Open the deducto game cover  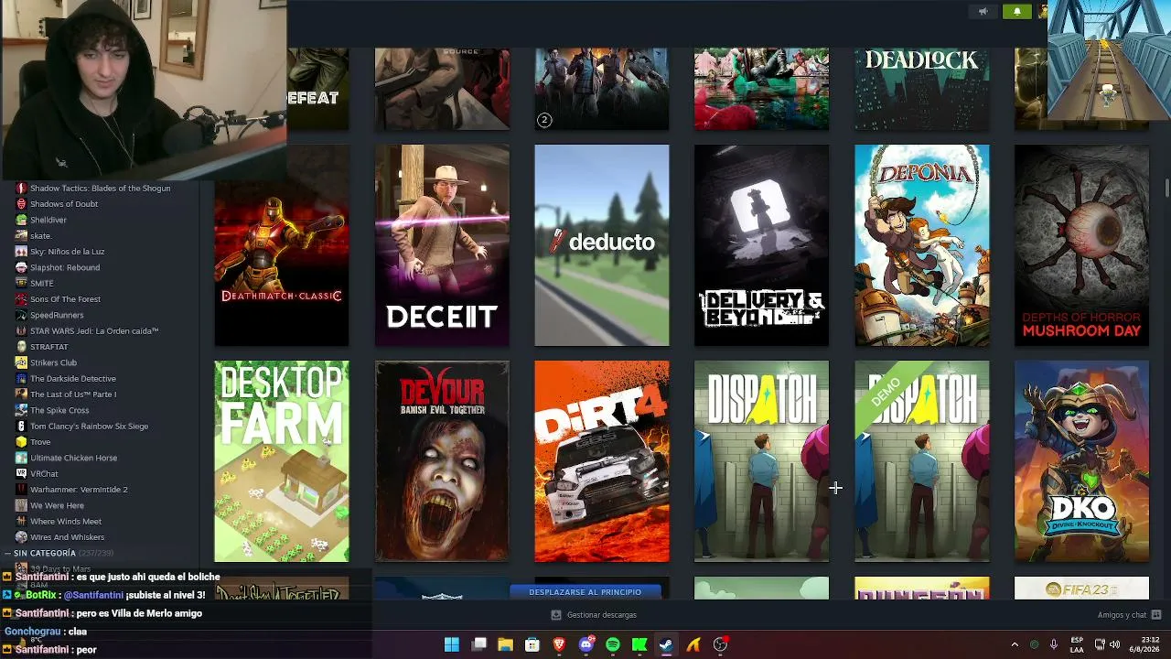point(602,245)
